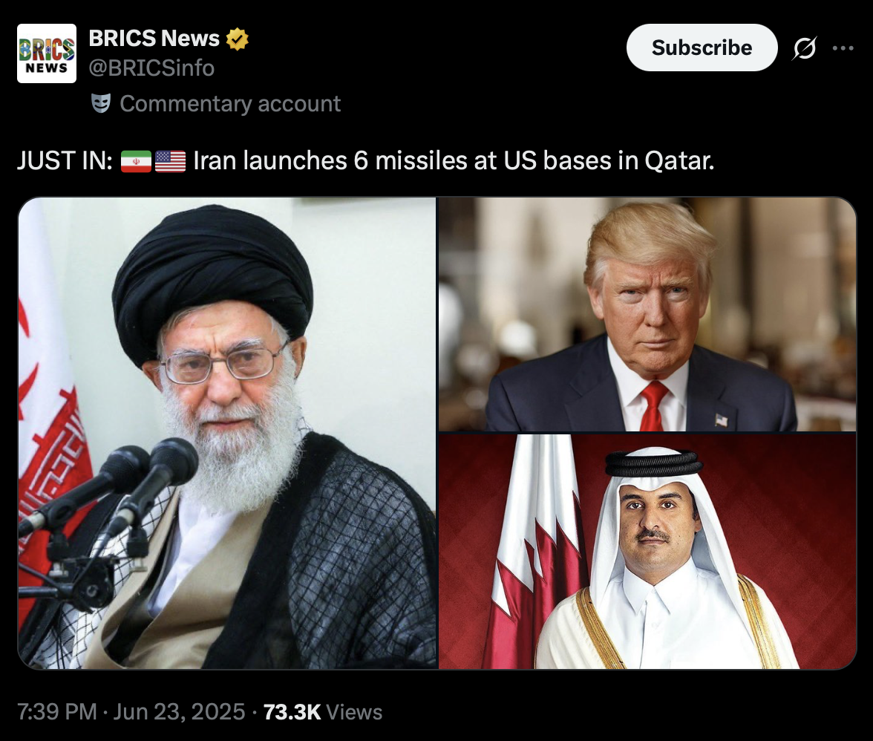Click the mask icon beside Commentary account
Screen dimensions: 873x741
pos(101,103)
